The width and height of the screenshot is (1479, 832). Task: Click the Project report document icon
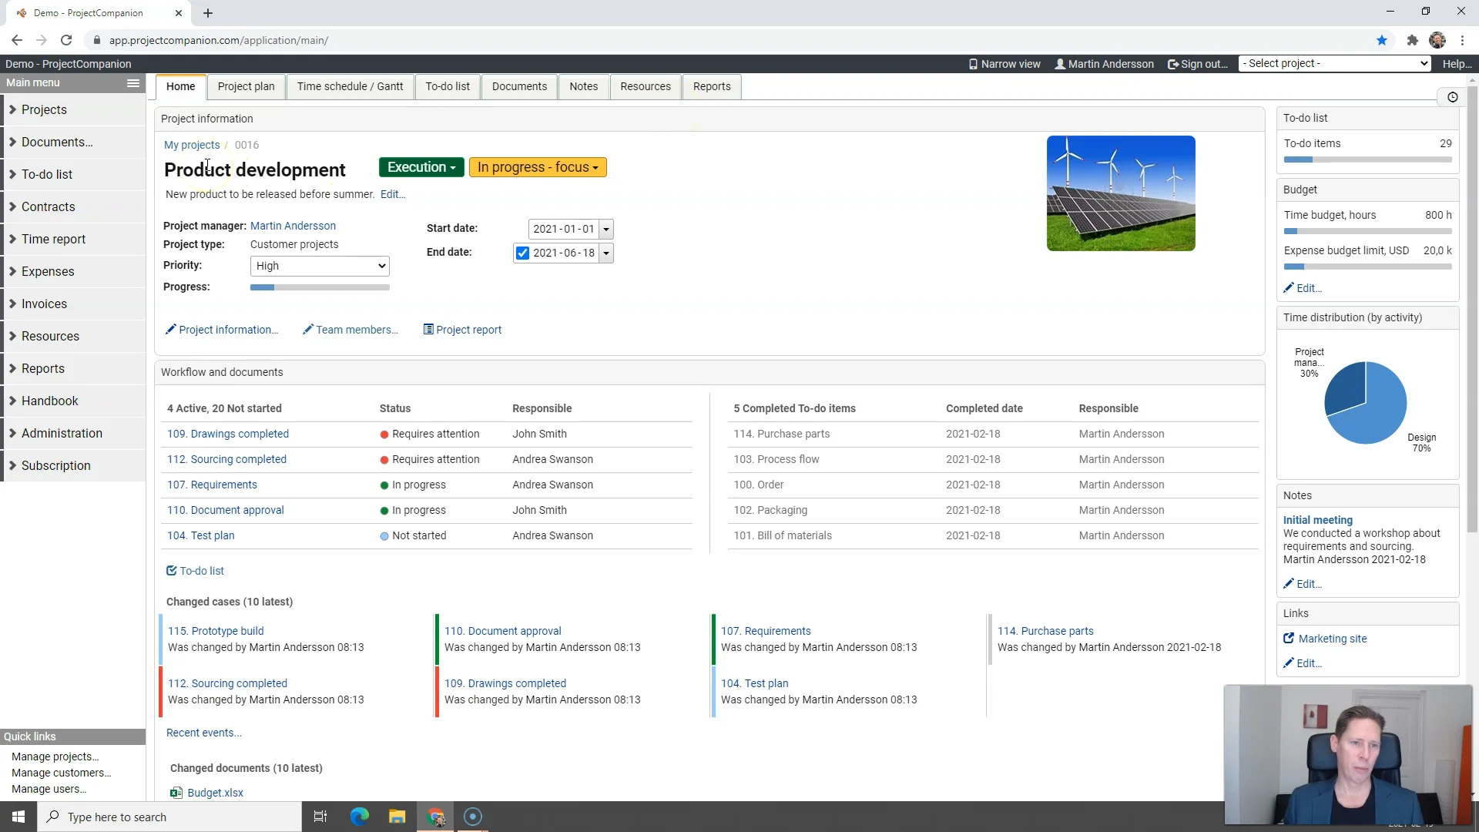pyautogui.click(x=428, y=330)
